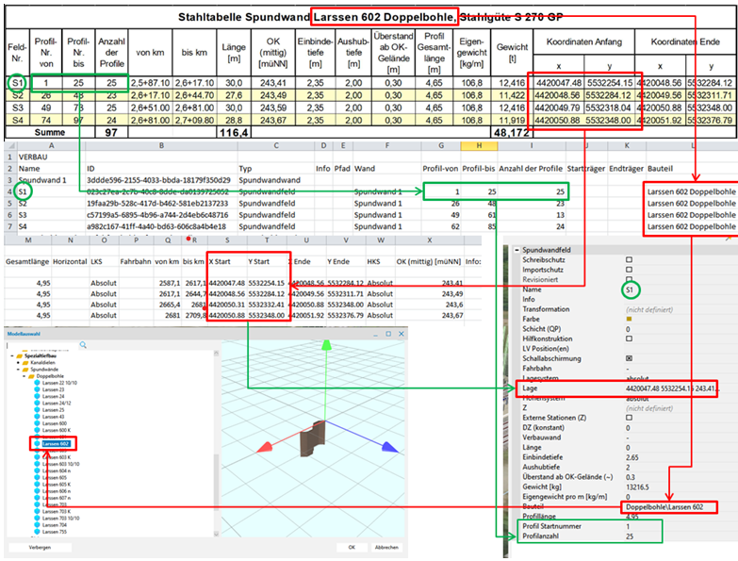The height and width of the screenshot is (561, 738).
Task: Click the Einbindetiefe value 2.65
Action: pyautogui.click(x=631, y=457)
